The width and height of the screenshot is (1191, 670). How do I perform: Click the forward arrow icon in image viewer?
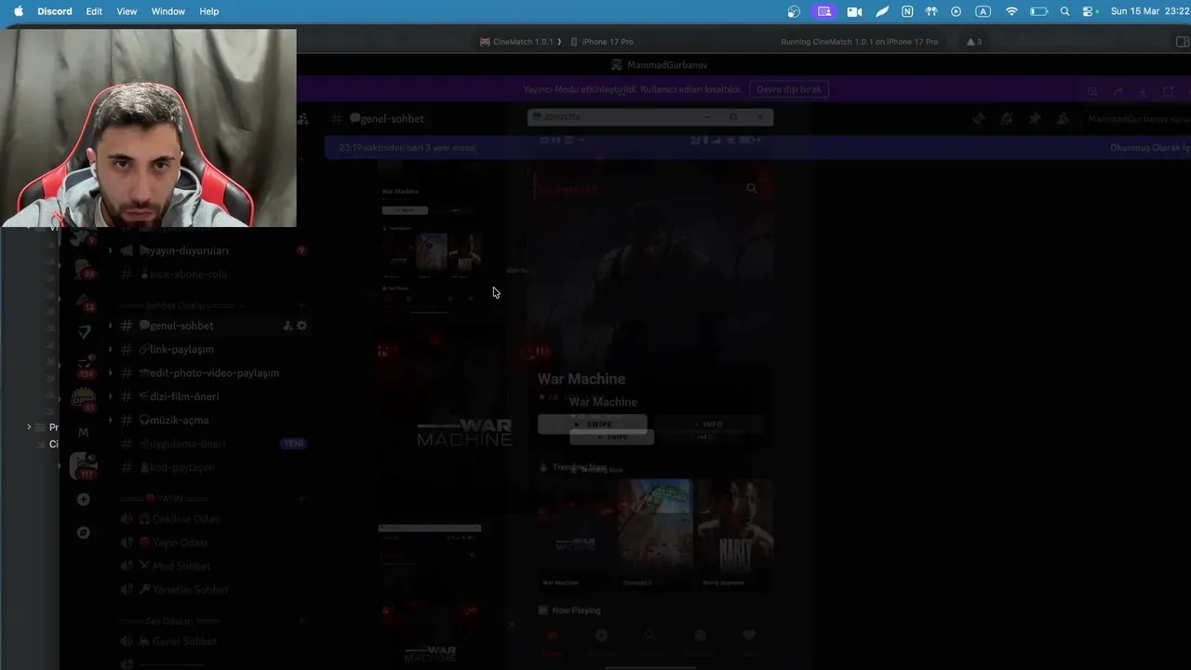tap(1117, 91)
